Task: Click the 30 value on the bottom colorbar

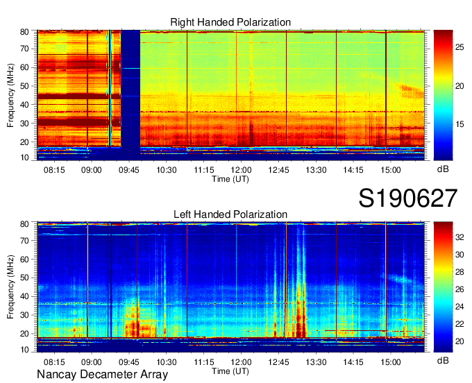Action: point(460,255)
